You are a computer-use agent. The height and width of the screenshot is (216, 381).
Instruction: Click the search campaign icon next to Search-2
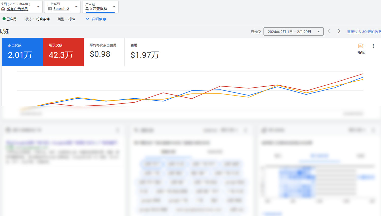coord(50,9)
